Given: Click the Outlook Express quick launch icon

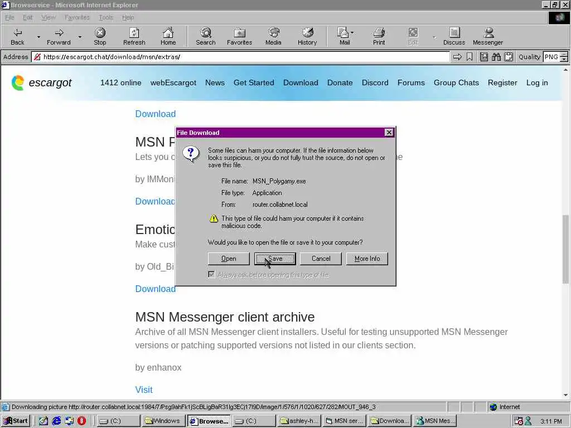Looking at the screenshot, I should [69, 421].
